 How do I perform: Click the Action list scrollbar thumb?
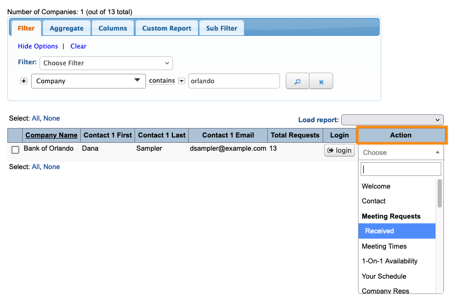pyautogui.click(x=440, y=193)
